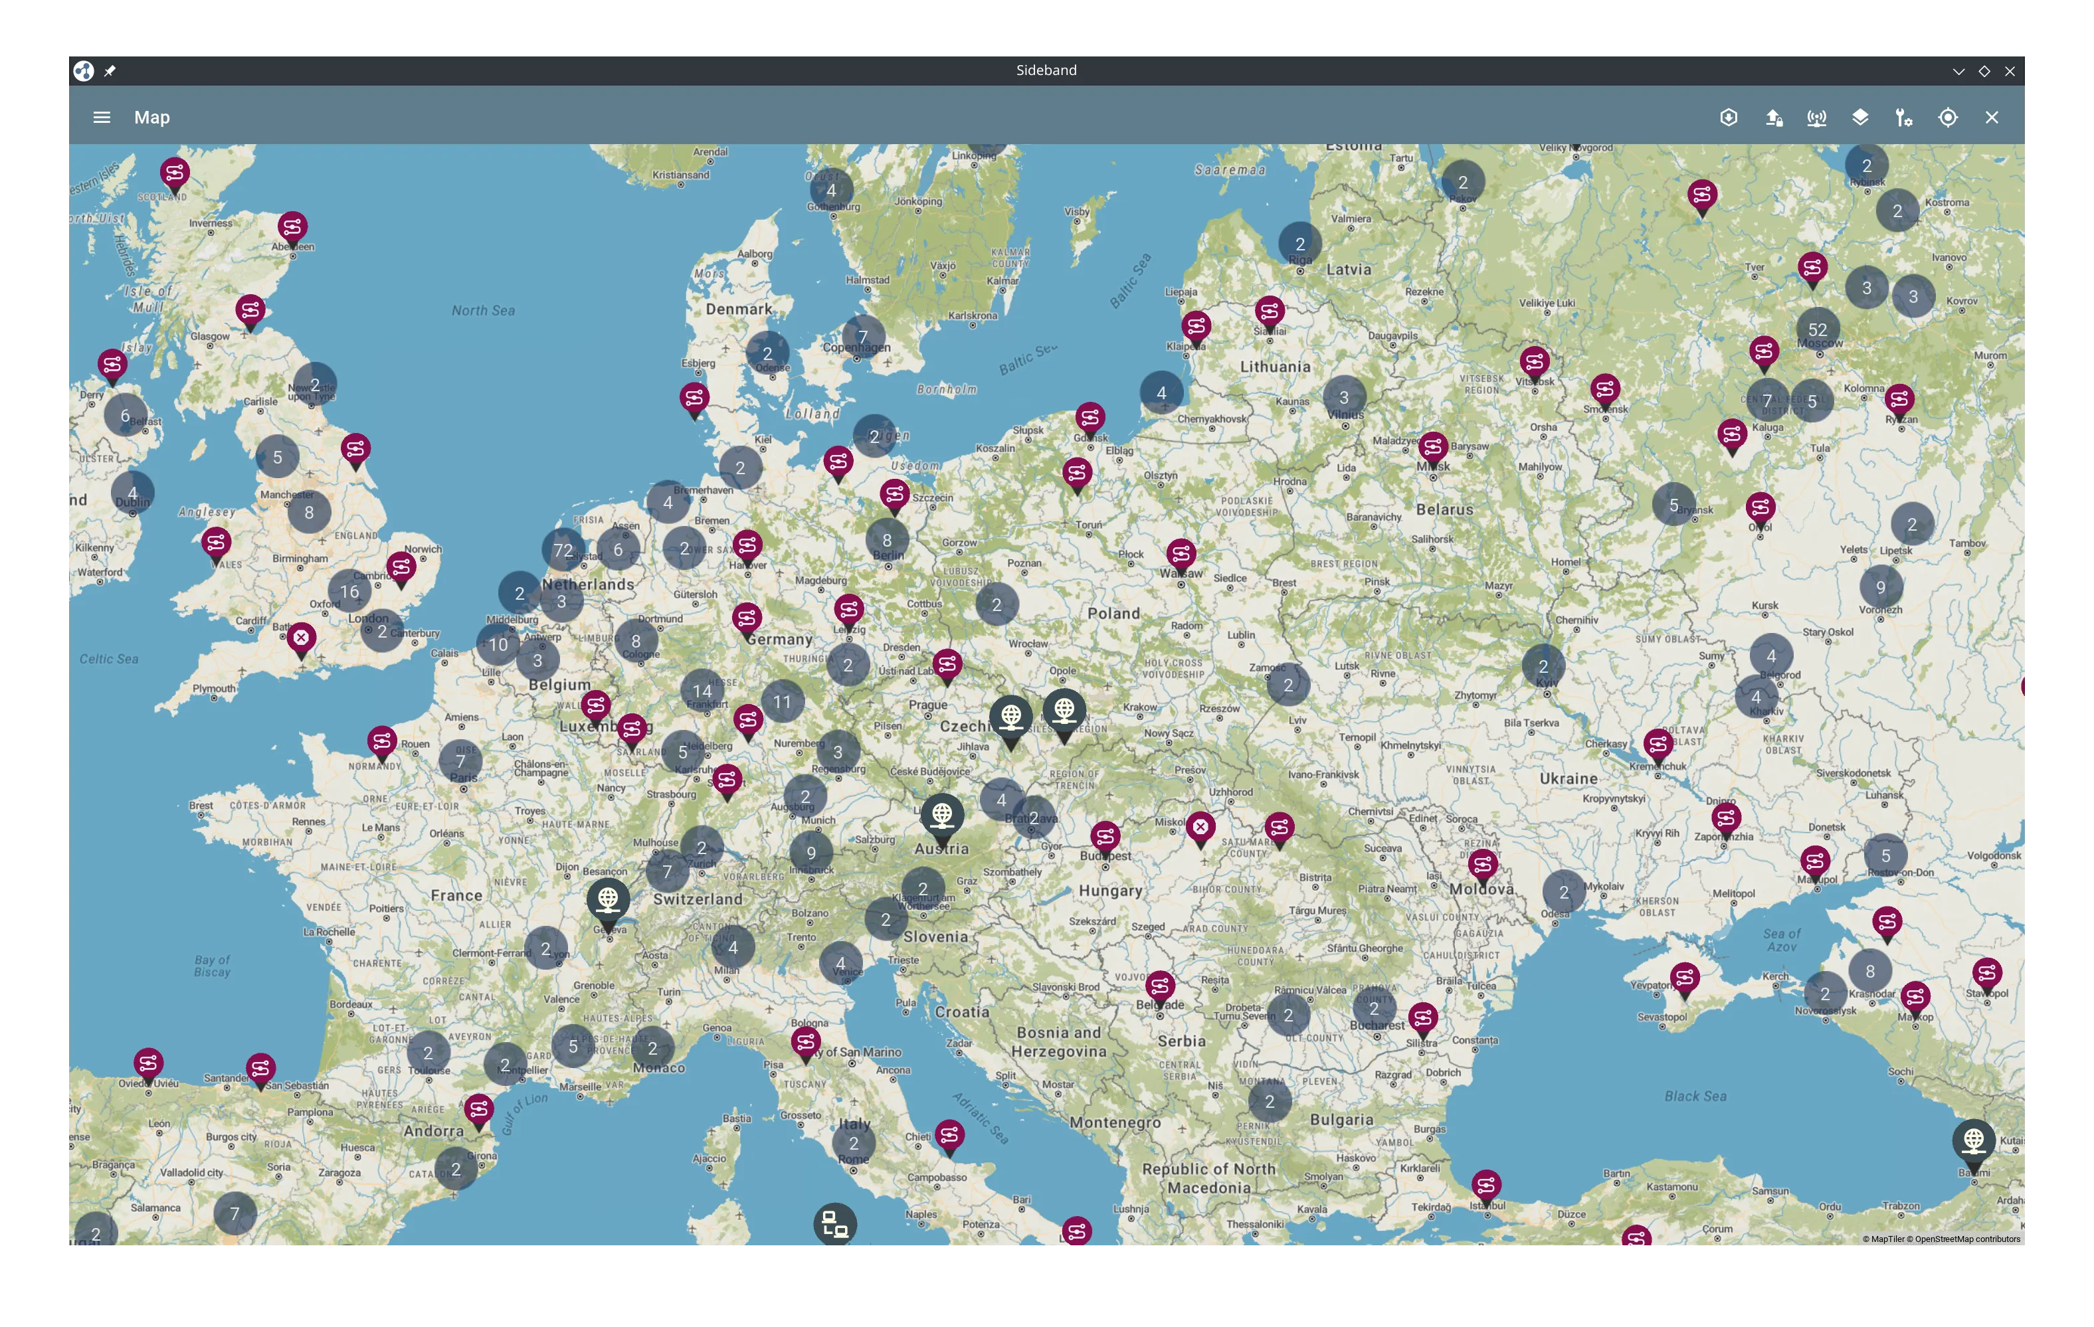Viewport: 2094px width, 1327px height.
Task: Expand the 72 cluster over Netherlands
Action: [563, 549]
